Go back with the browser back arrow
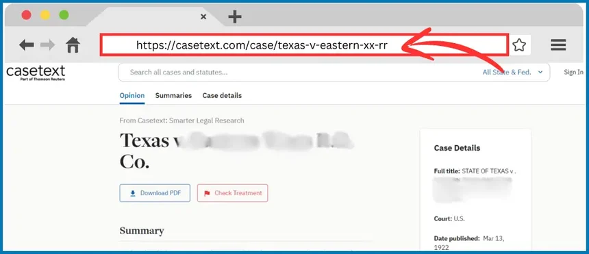The height and width of the screenshot is (254, 589). tap(27, 45)
